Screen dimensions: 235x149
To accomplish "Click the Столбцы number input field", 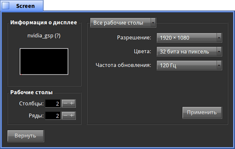I will [x=53, y=104].
